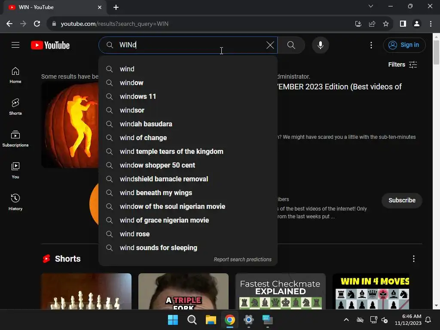Bookmark this page with star
This screenshot has height=330, width=440.
tap(386, 24)
